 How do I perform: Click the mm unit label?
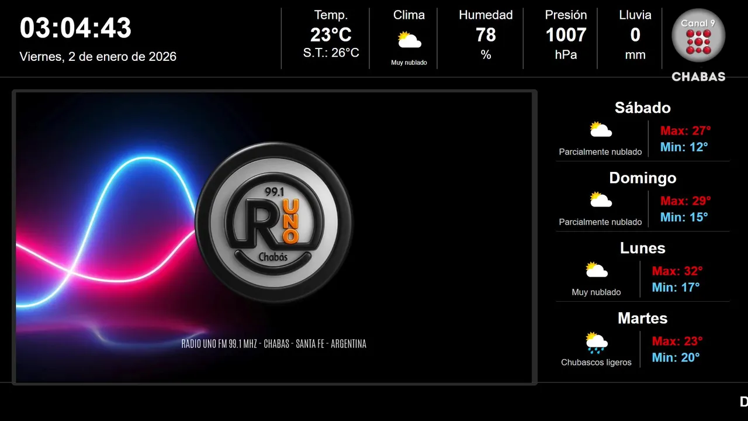635,55
